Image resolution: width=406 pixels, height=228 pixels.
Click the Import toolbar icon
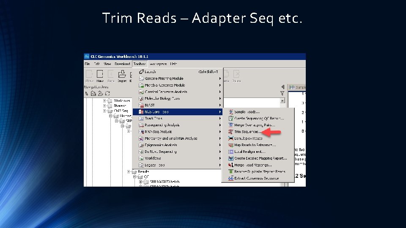pyautogui.click(x=122, y=74)
